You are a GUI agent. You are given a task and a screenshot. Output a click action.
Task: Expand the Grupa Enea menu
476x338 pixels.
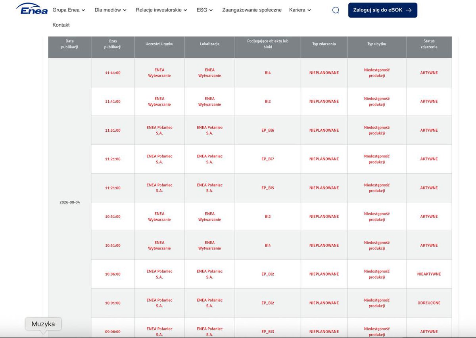point(69,10)
